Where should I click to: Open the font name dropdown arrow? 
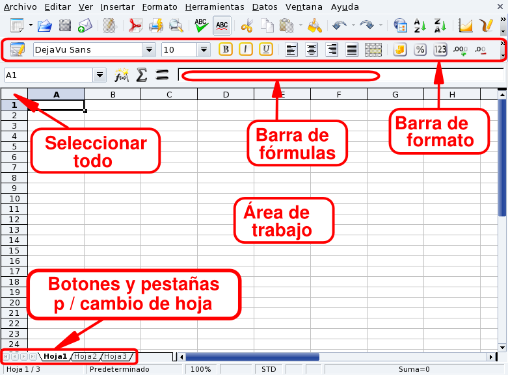point(149,49)
